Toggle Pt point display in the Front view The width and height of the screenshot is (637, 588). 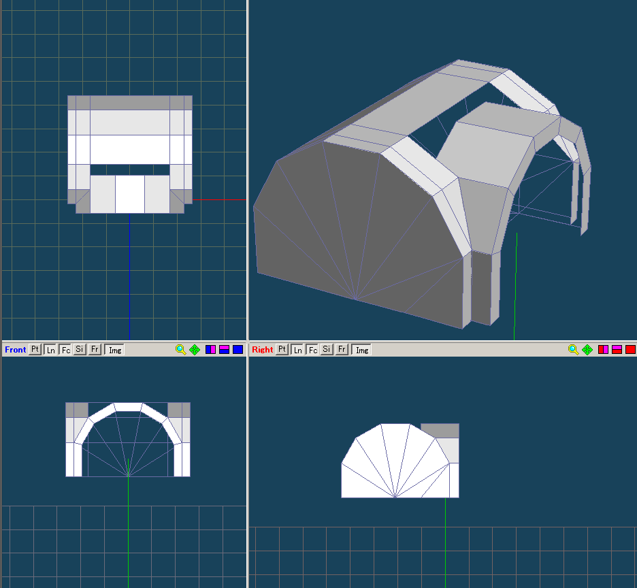coord(35,350)
